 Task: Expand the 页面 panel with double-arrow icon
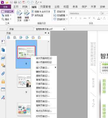coord(45,33)
